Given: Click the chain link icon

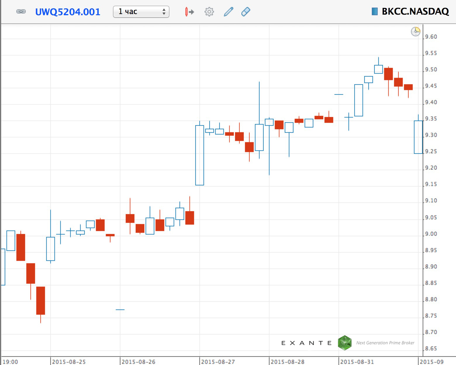Looking at the screenshot, I should pyautogui.click(x=21, y=12).
